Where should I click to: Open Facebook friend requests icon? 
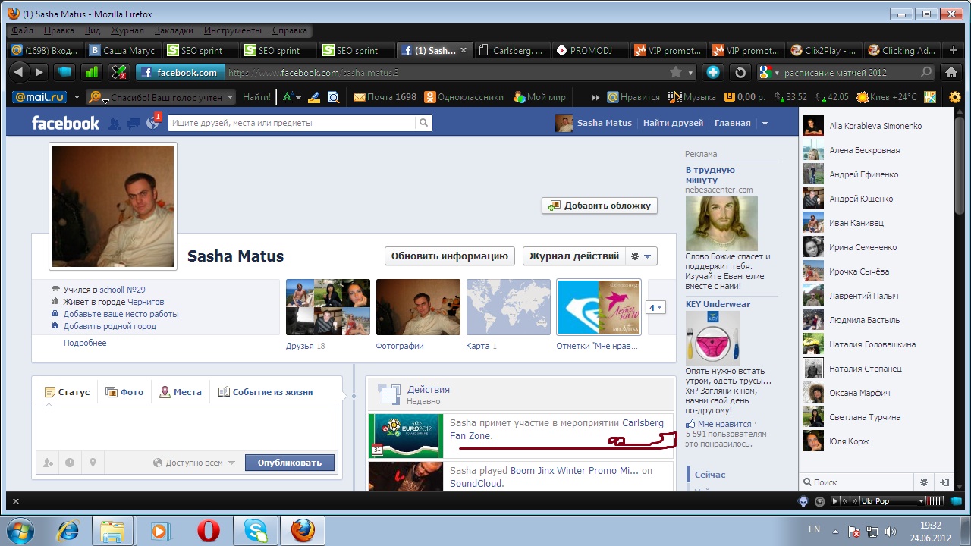click(x=115, y=124)
